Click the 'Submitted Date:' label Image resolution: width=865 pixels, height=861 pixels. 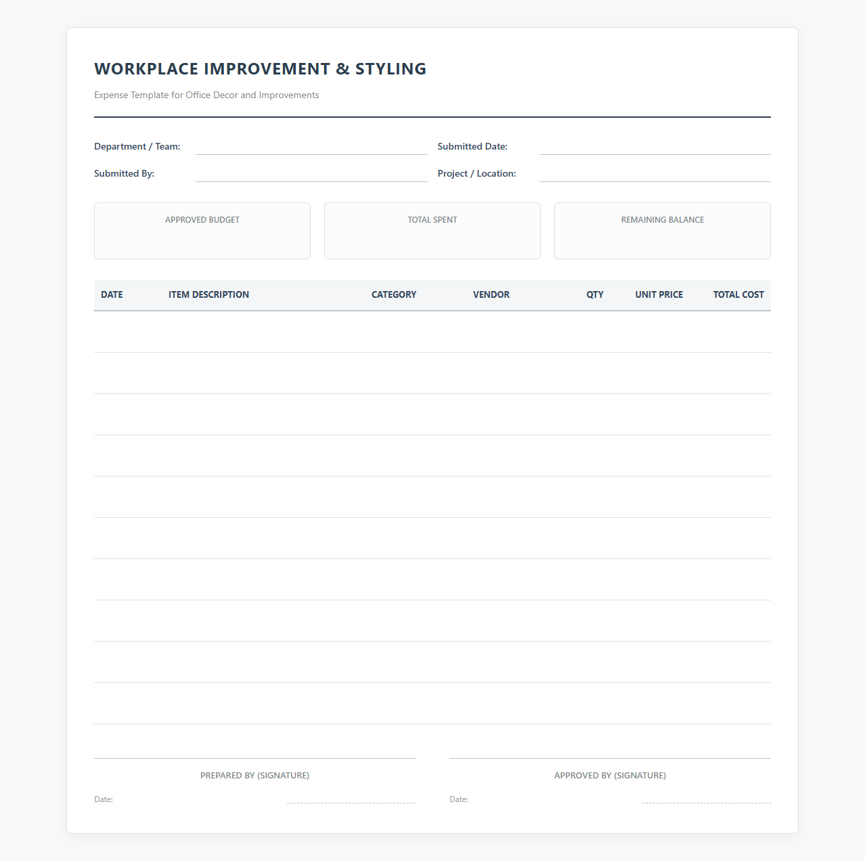click(472, 147)
